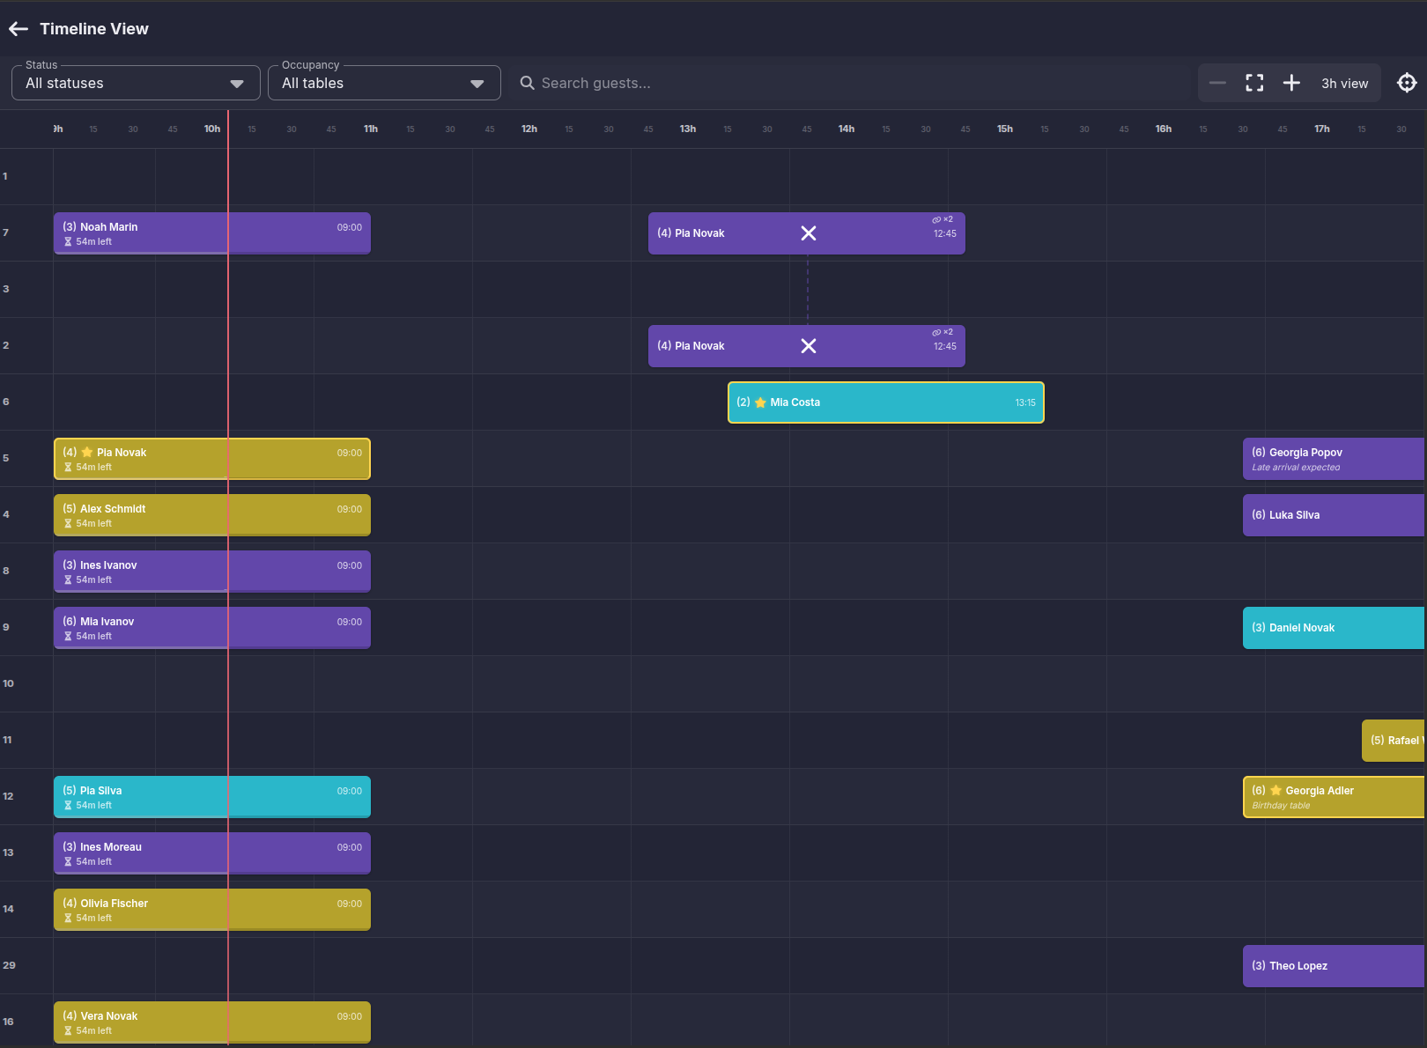The height and width of the screenshot is (1048, 1427).
Task: Zoom out on the timeline
Action: point(1217,83)
